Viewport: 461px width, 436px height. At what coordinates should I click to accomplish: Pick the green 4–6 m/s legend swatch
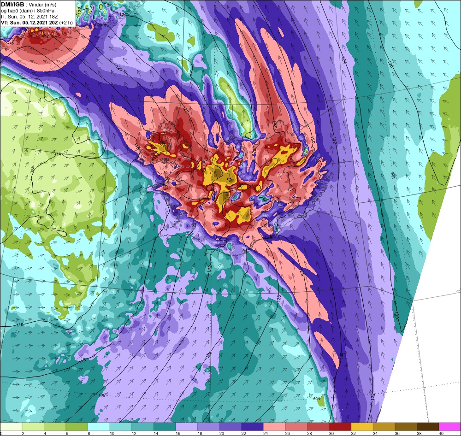click(x=55, y=427)
